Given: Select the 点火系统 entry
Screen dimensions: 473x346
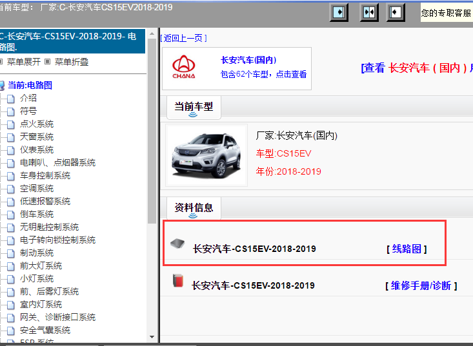Looking at the screenshot, I should (x=37, y=124).
